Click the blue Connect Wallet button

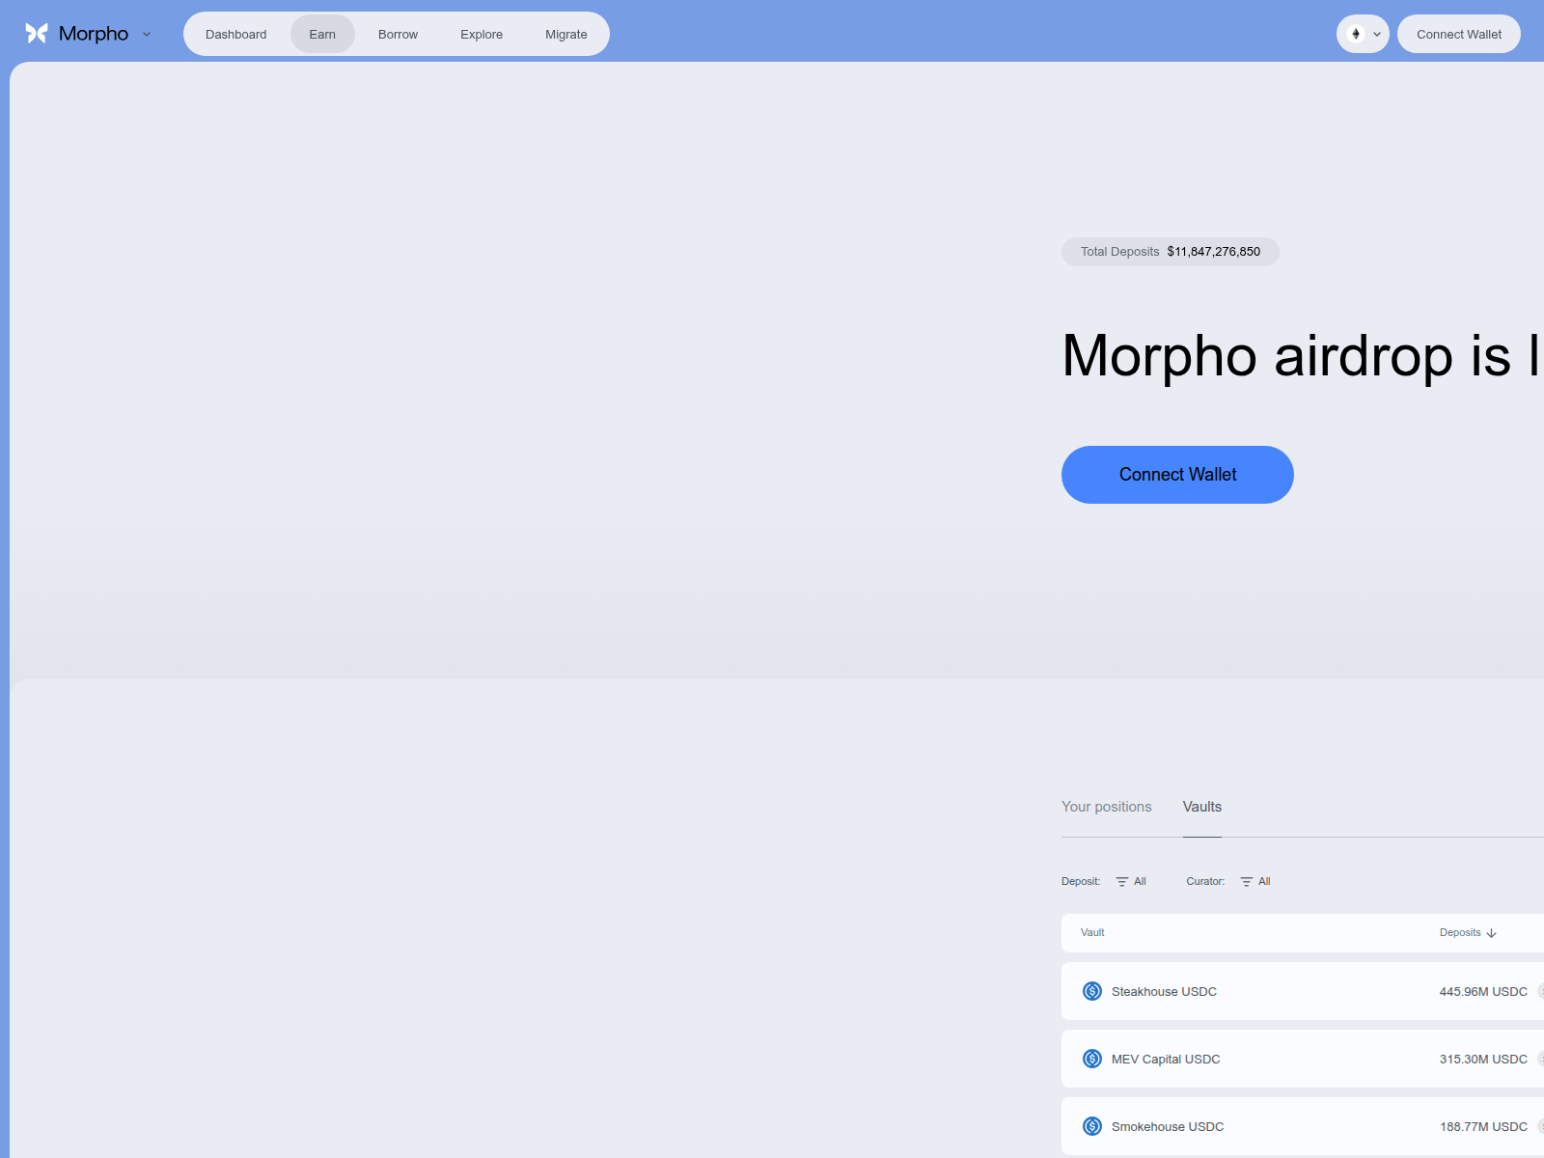click(1177, 474)
